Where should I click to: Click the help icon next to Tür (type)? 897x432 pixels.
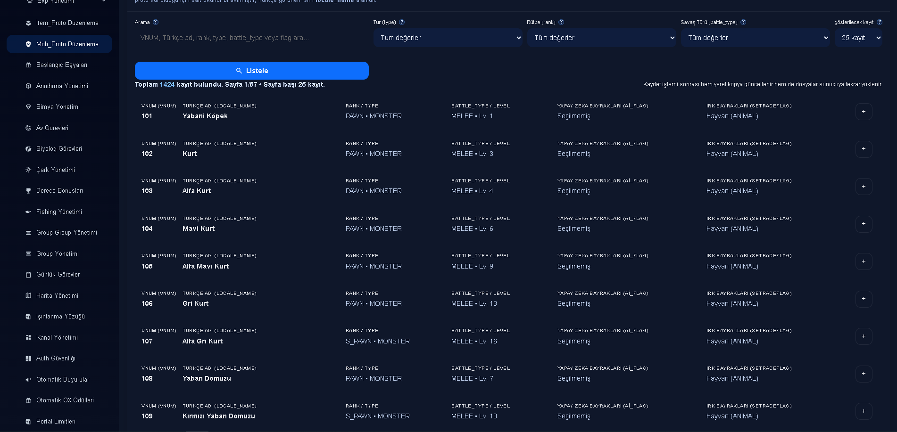[x=402, y=22]
